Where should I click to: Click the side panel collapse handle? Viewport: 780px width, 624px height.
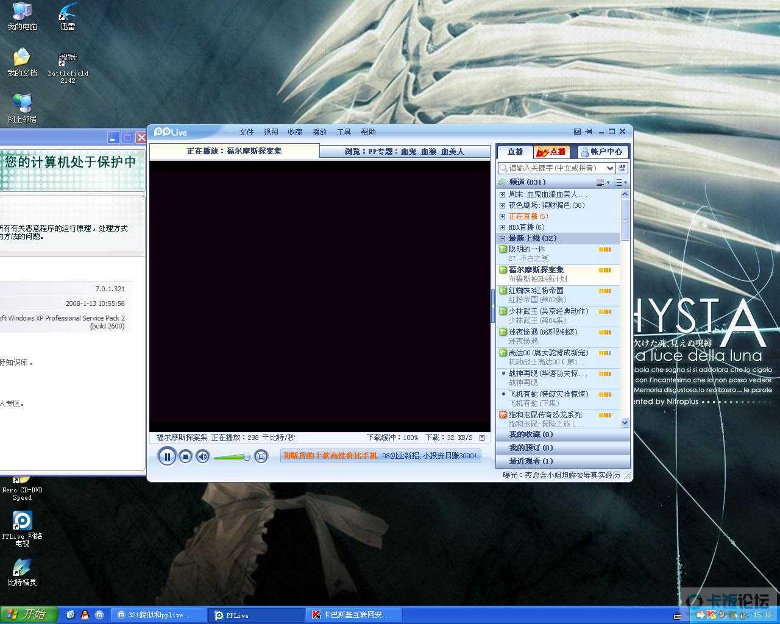(x=492, y=306)
